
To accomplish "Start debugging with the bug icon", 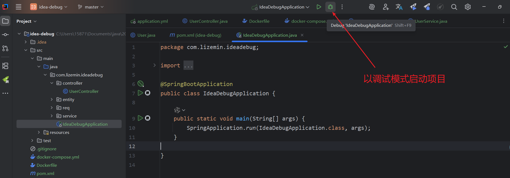I will pyautogui.click(x=330, y=7).
